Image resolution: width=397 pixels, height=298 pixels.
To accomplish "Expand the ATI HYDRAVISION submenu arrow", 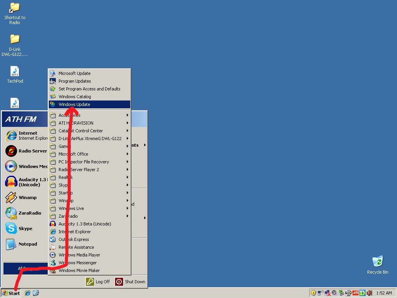I will pos(127,123).
